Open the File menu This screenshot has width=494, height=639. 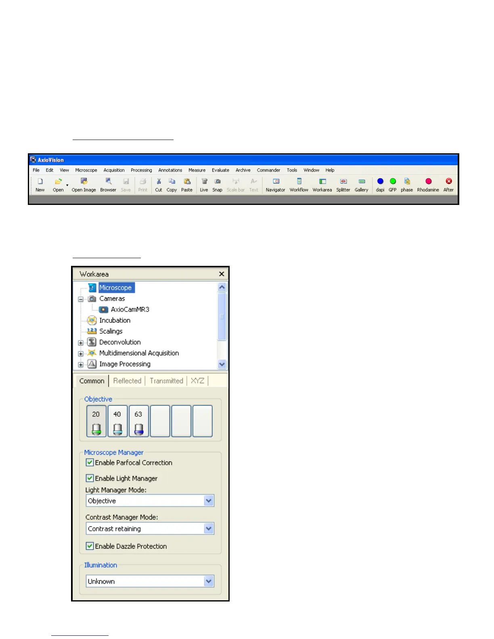coord(36,170)
